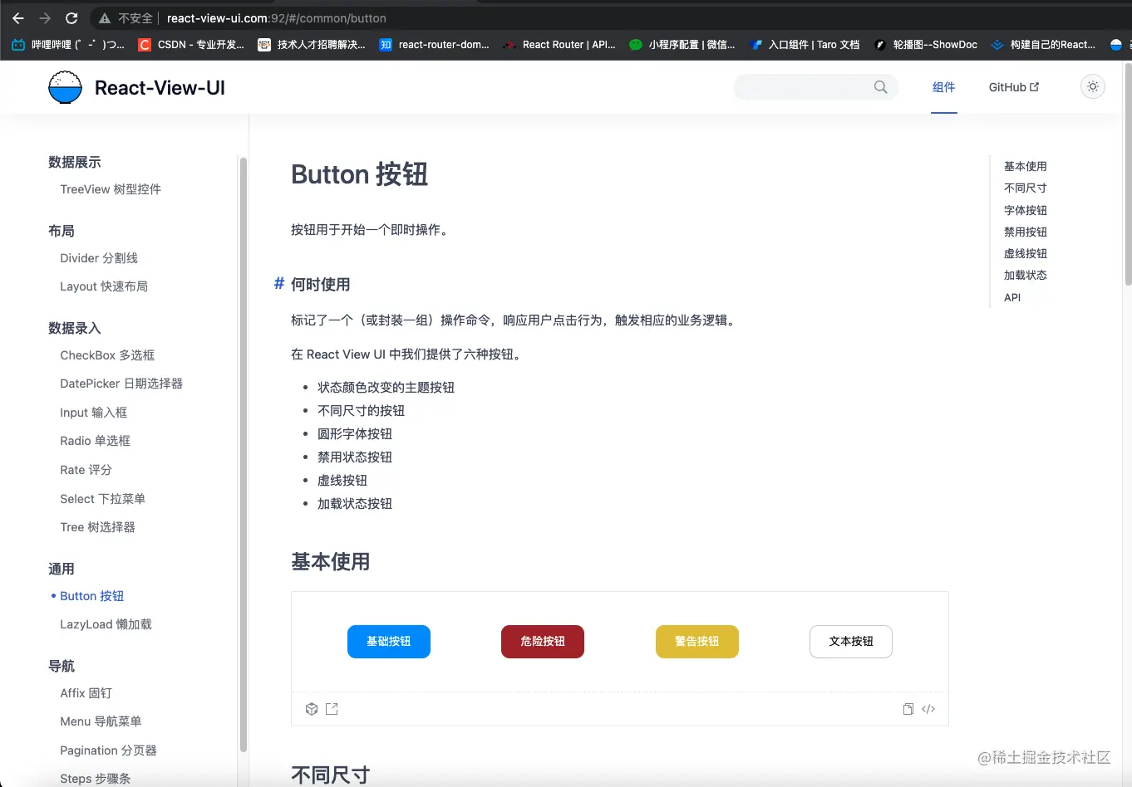Click the page vertical scrollbar thumb

point(1128,174)
